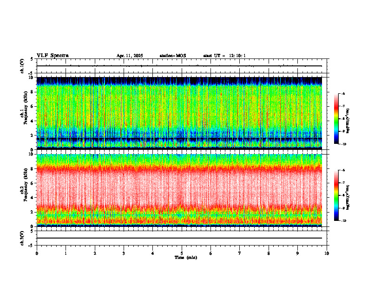Click the ch.1 frequency tick label "6"
Screen dimensions: 368x284
pos(32,106)
